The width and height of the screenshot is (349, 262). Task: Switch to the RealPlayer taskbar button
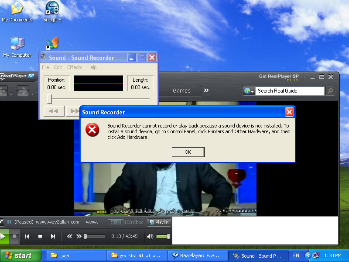point(198,256)
